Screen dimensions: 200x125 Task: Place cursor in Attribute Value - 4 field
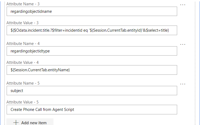(x=92, y=70)
